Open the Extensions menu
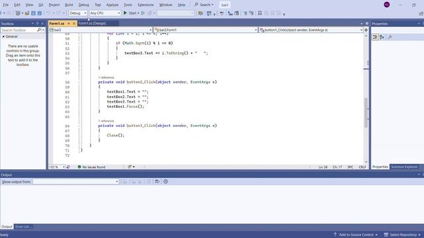 pos(146,5)
